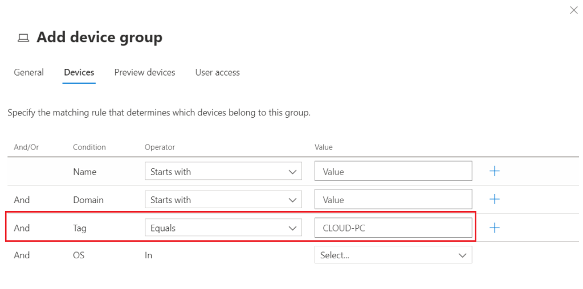The width and height of the screenshot is (583, 289).
Task: Open the Domain operator Starts with dropdown
Action: pos(223,200)
